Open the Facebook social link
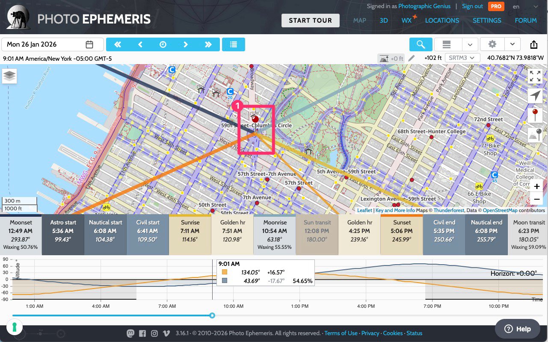 pos(142,333)
